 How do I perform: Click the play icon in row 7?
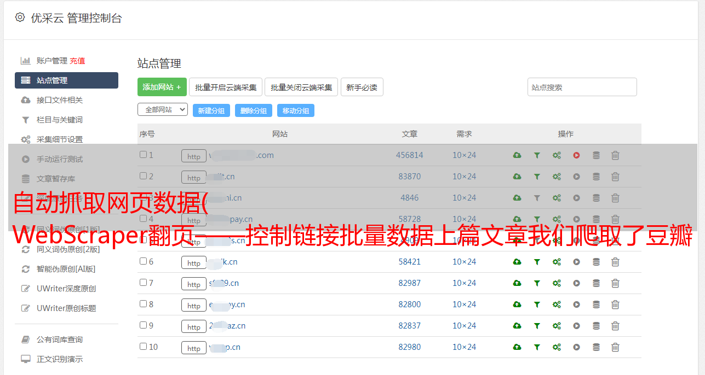[x=576, y=283]
